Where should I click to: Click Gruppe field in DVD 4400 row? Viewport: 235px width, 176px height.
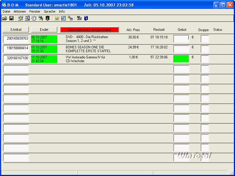(205, 39)
